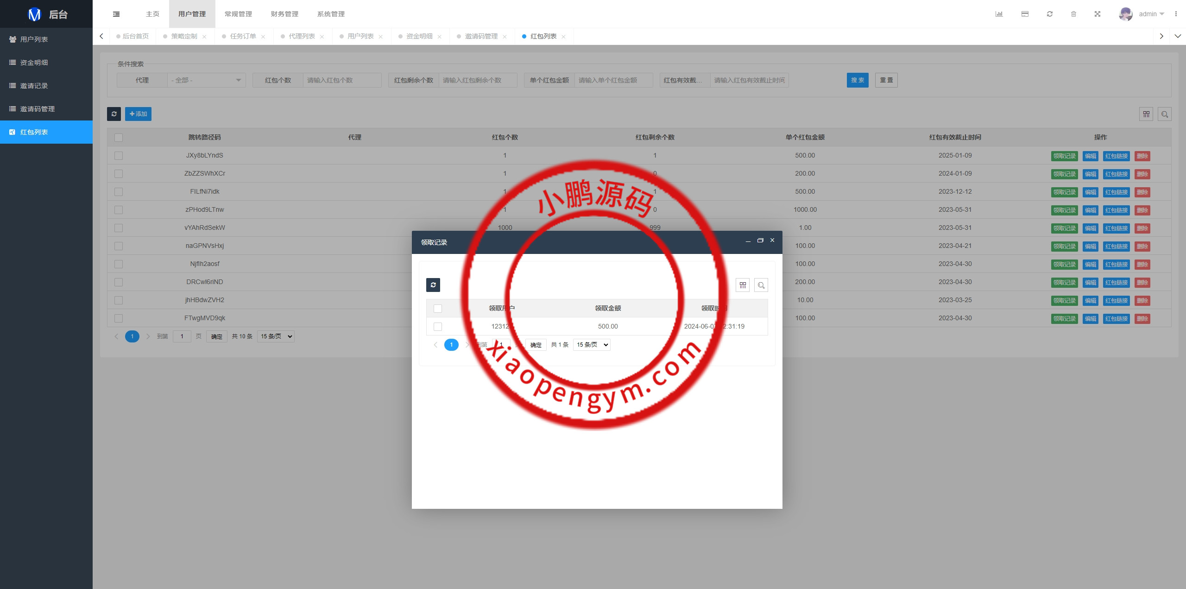The image size is (1186, 589).
Task: Switch to the 财务管理 top menu
Action: (x=284, y=14)
